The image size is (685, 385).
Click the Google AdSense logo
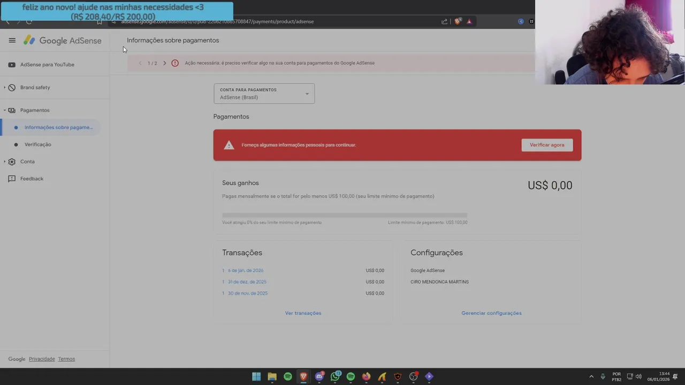point(62,41)
